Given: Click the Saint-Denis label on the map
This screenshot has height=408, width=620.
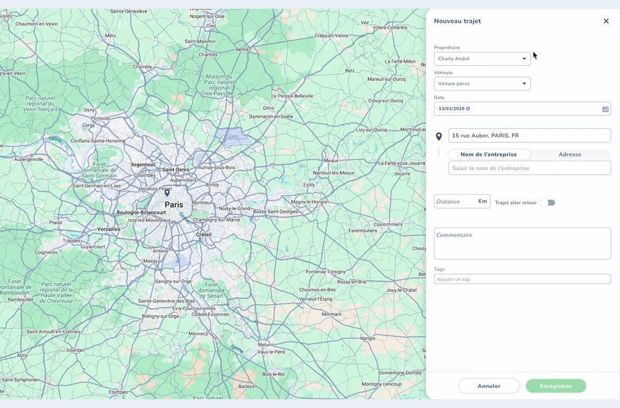Looking at the screenshot, I should [x=176, y=170].
